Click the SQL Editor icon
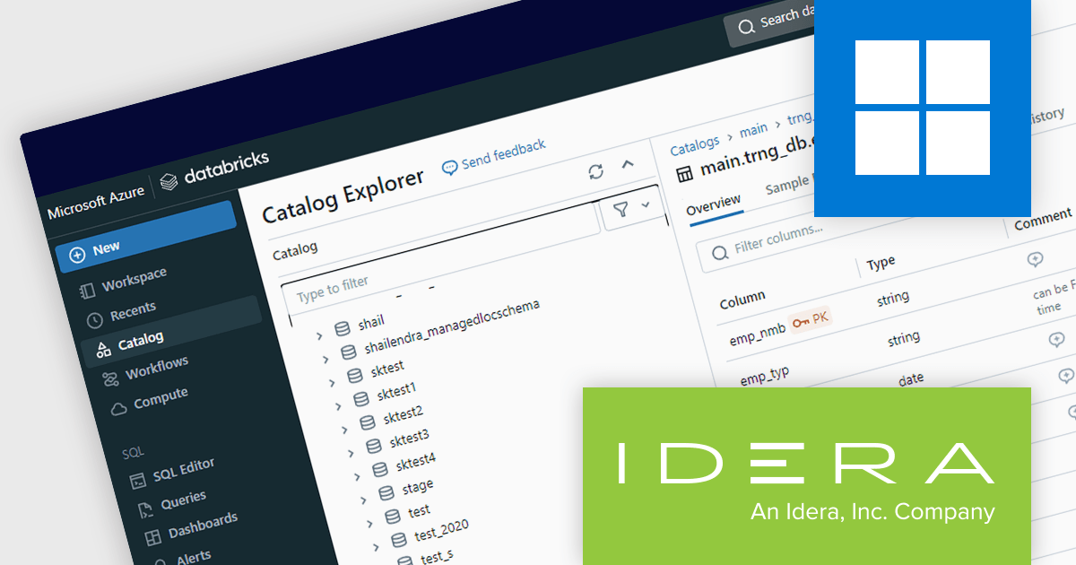 [x=138, y=482]
